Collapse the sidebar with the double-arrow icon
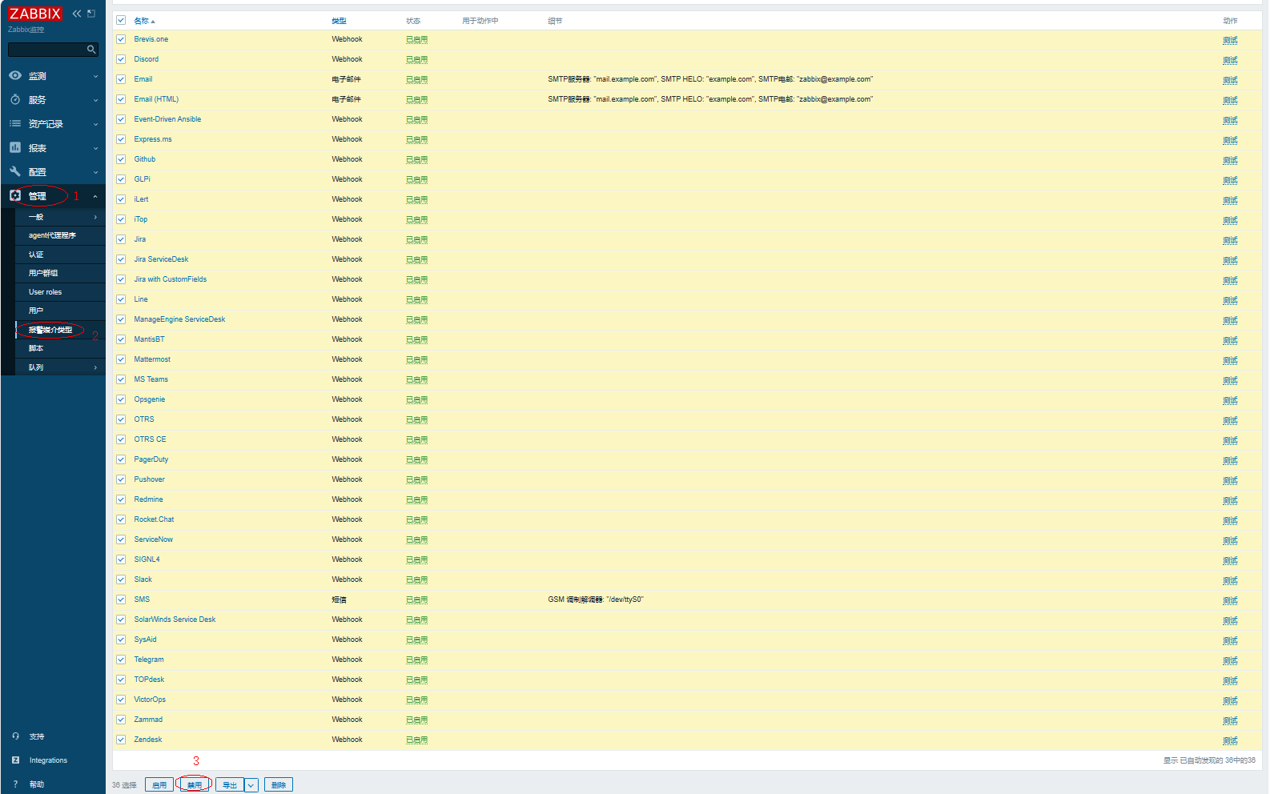Screen dimensions: 1270x794 pyautogui.click(x=77, y=14)
